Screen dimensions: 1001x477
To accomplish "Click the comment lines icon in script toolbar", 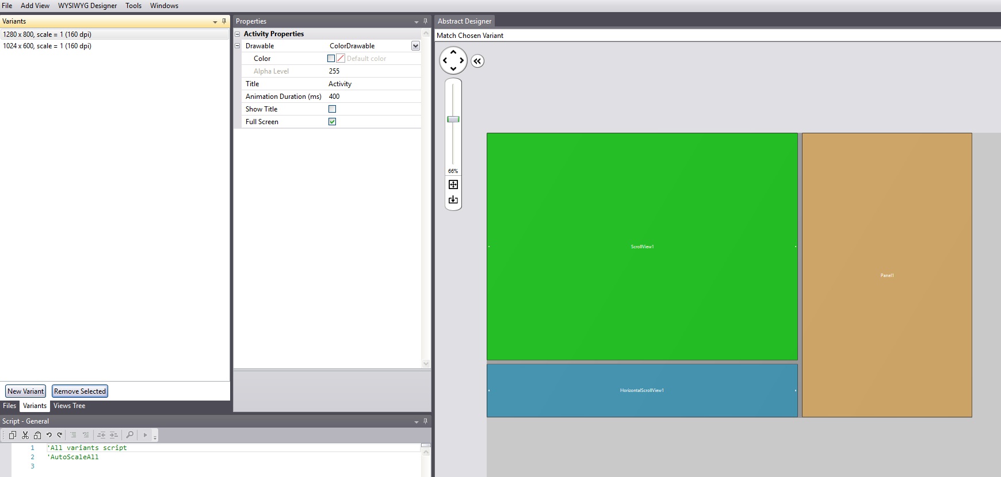I will tap(74, 435).
